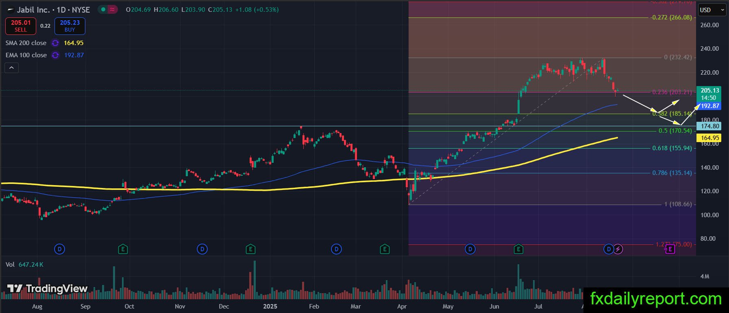This screenshot has width=729, height=313.
Task: Click the Open value O204.69
Action: 138,9
